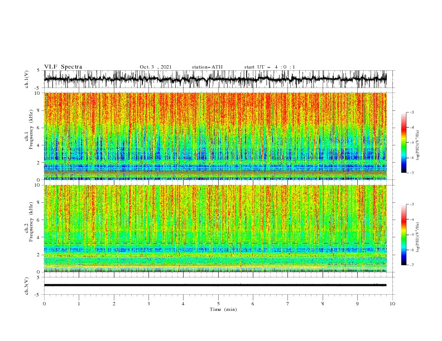
Task: Click time axis tick label "4"
Action: pyautogui.click(x=183, y=304)
